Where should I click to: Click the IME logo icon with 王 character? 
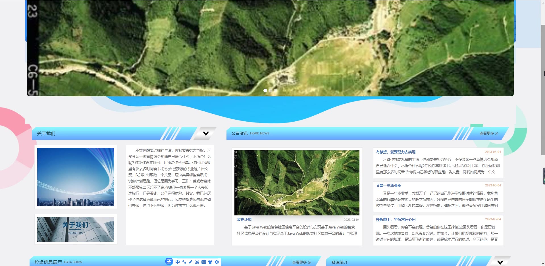coord(169,262)
